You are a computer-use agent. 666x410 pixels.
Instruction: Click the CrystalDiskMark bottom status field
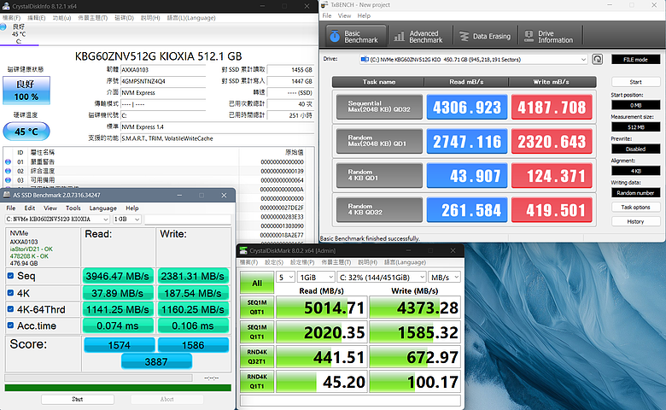pyautogui.click(x=350, y=401)
